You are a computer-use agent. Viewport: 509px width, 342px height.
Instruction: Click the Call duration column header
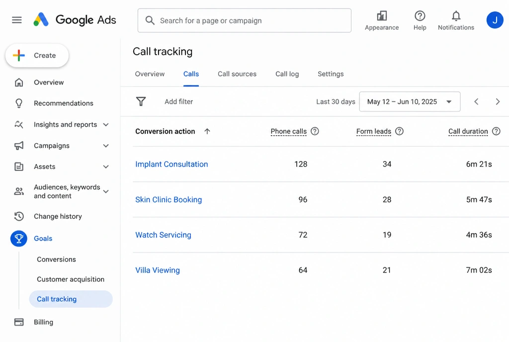[468, 131]
